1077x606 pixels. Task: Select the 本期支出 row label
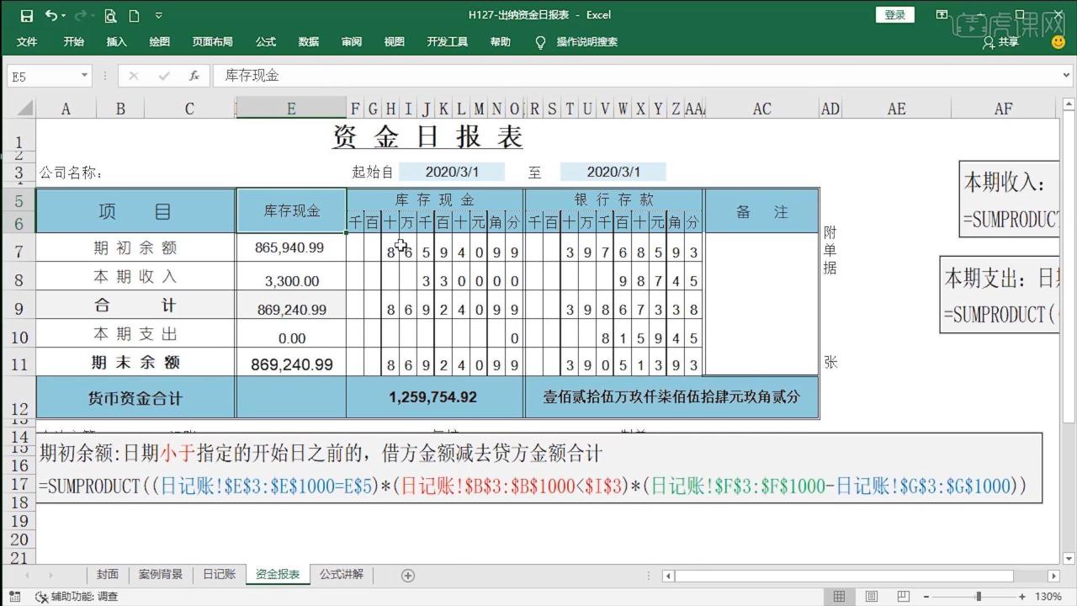tap(135, 334)
